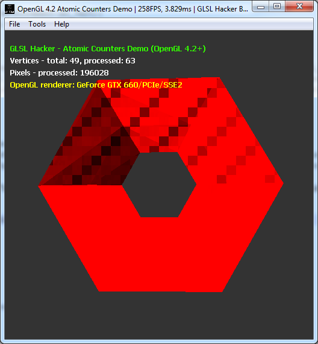The height and width of the screenshot is (344, 318).
Task: Click the application icon in the title bar
Action: (10, 9)
